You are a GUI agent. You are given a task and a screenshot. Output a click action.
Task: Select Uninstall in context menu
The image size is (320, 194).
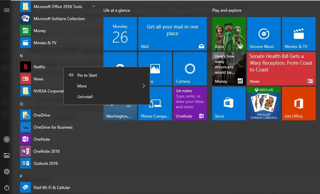(107, 97)
